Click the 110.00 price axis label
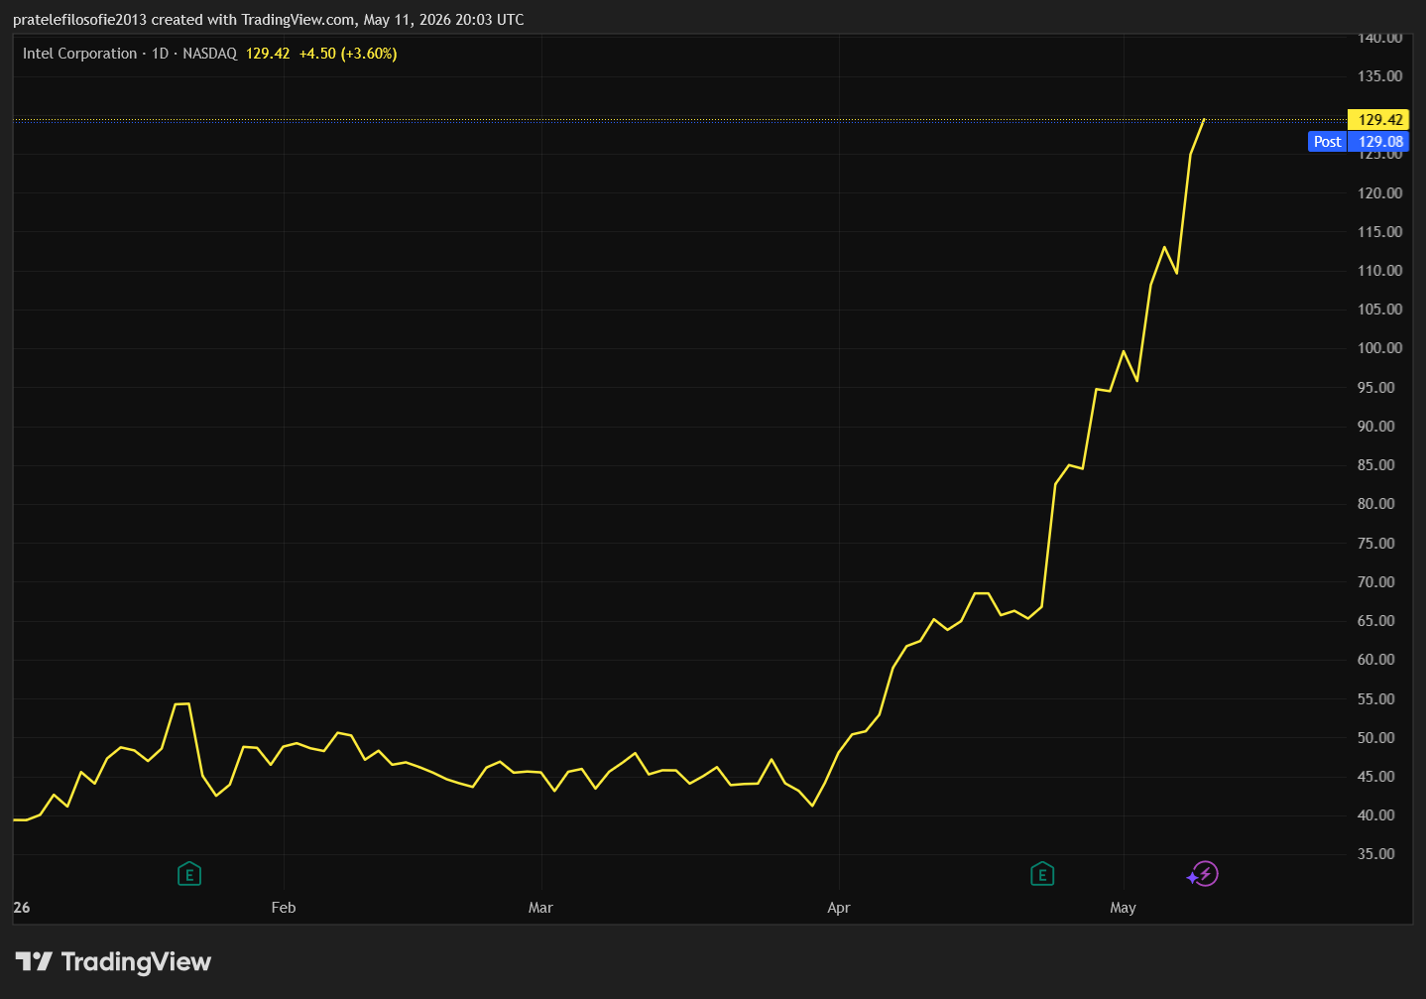Viewport: 1426px width, 999px height. [1379, 271]
